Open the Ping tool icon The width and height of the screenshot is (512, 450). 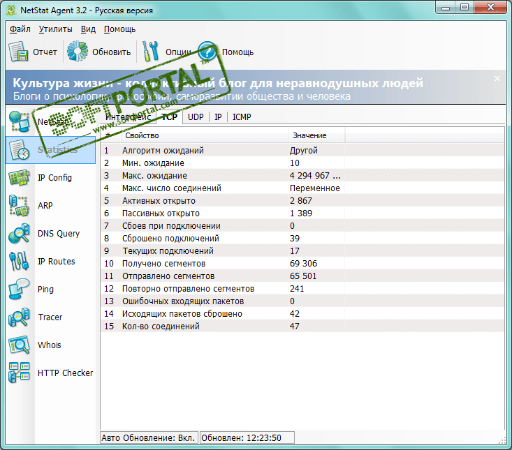tap(20, 290)
